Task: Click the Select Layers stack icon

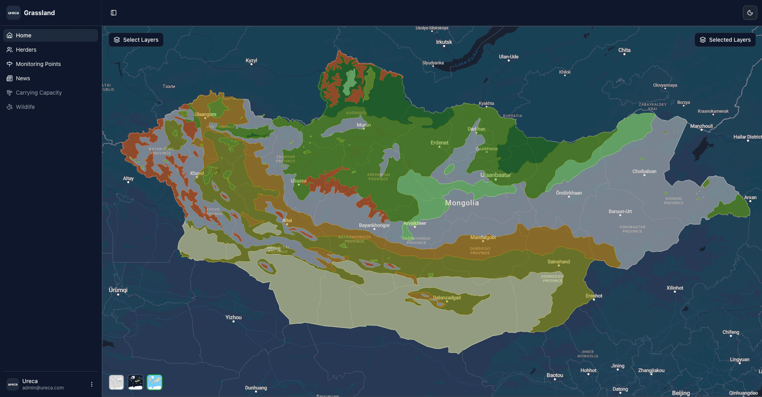Action: click(117, 40)
